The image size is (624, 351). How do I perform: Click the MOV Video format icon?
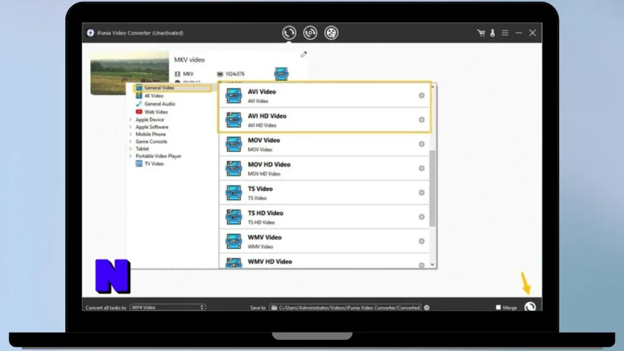click(x=233, y=144)
